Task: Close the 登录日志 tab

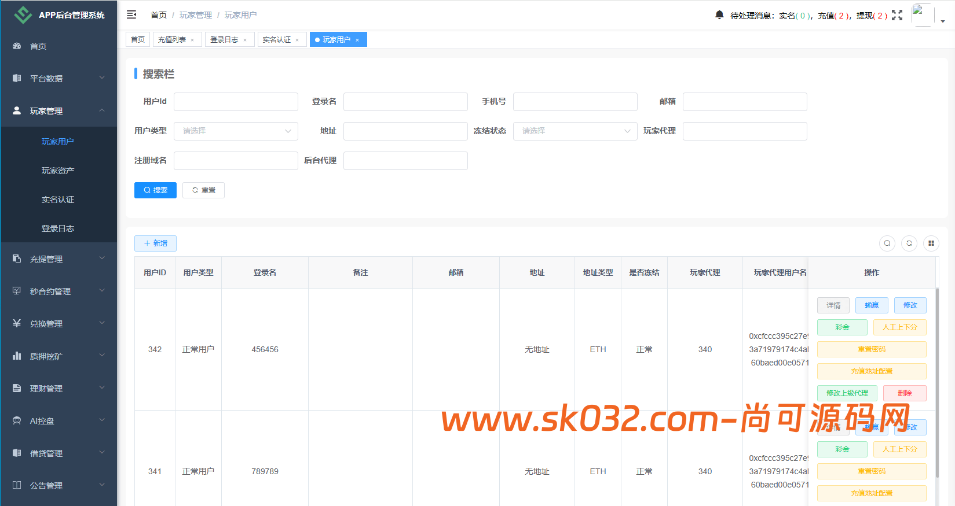Action: point(245,40)
